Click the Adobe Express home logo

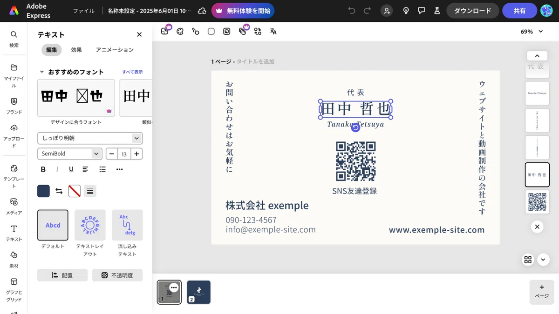click(x=14, y=11)
